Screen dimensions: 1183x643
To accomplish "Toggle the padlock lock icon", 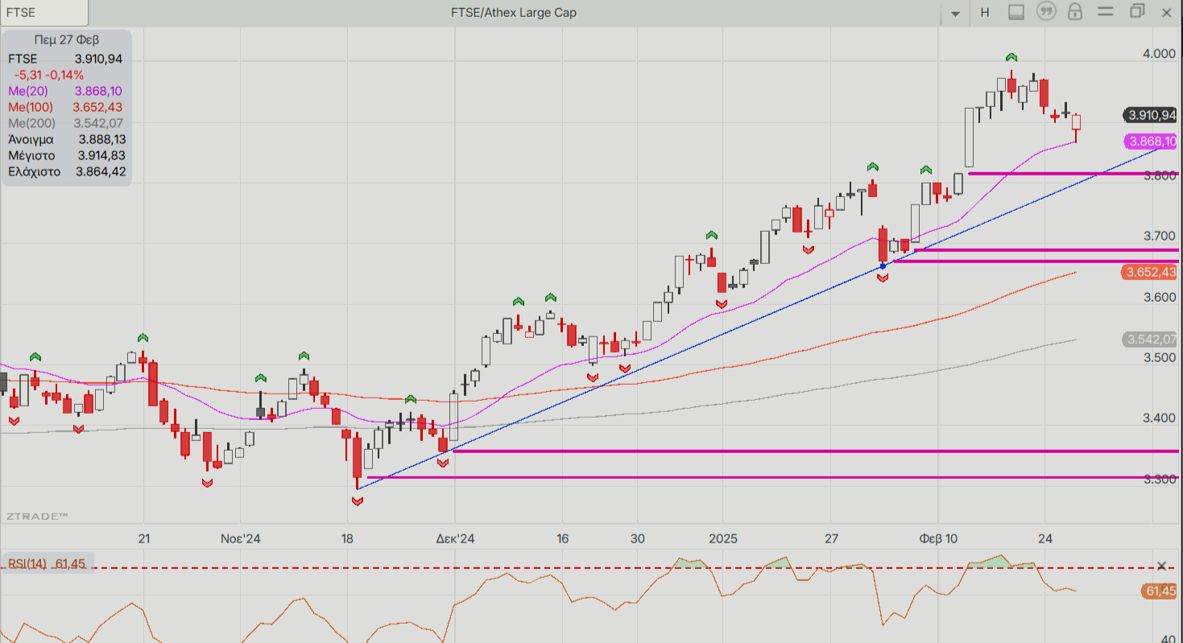I will (1074, 12).
